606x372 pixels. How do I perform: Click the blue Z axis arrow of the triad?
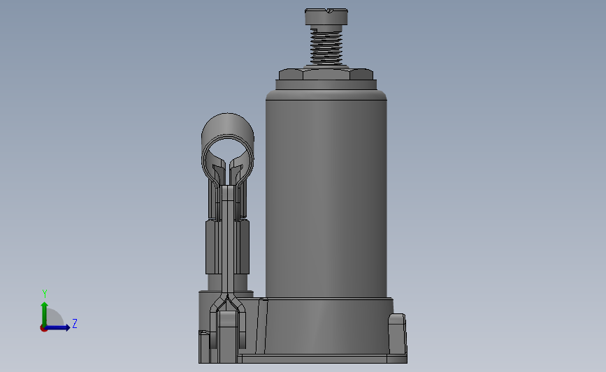[58, 328]
